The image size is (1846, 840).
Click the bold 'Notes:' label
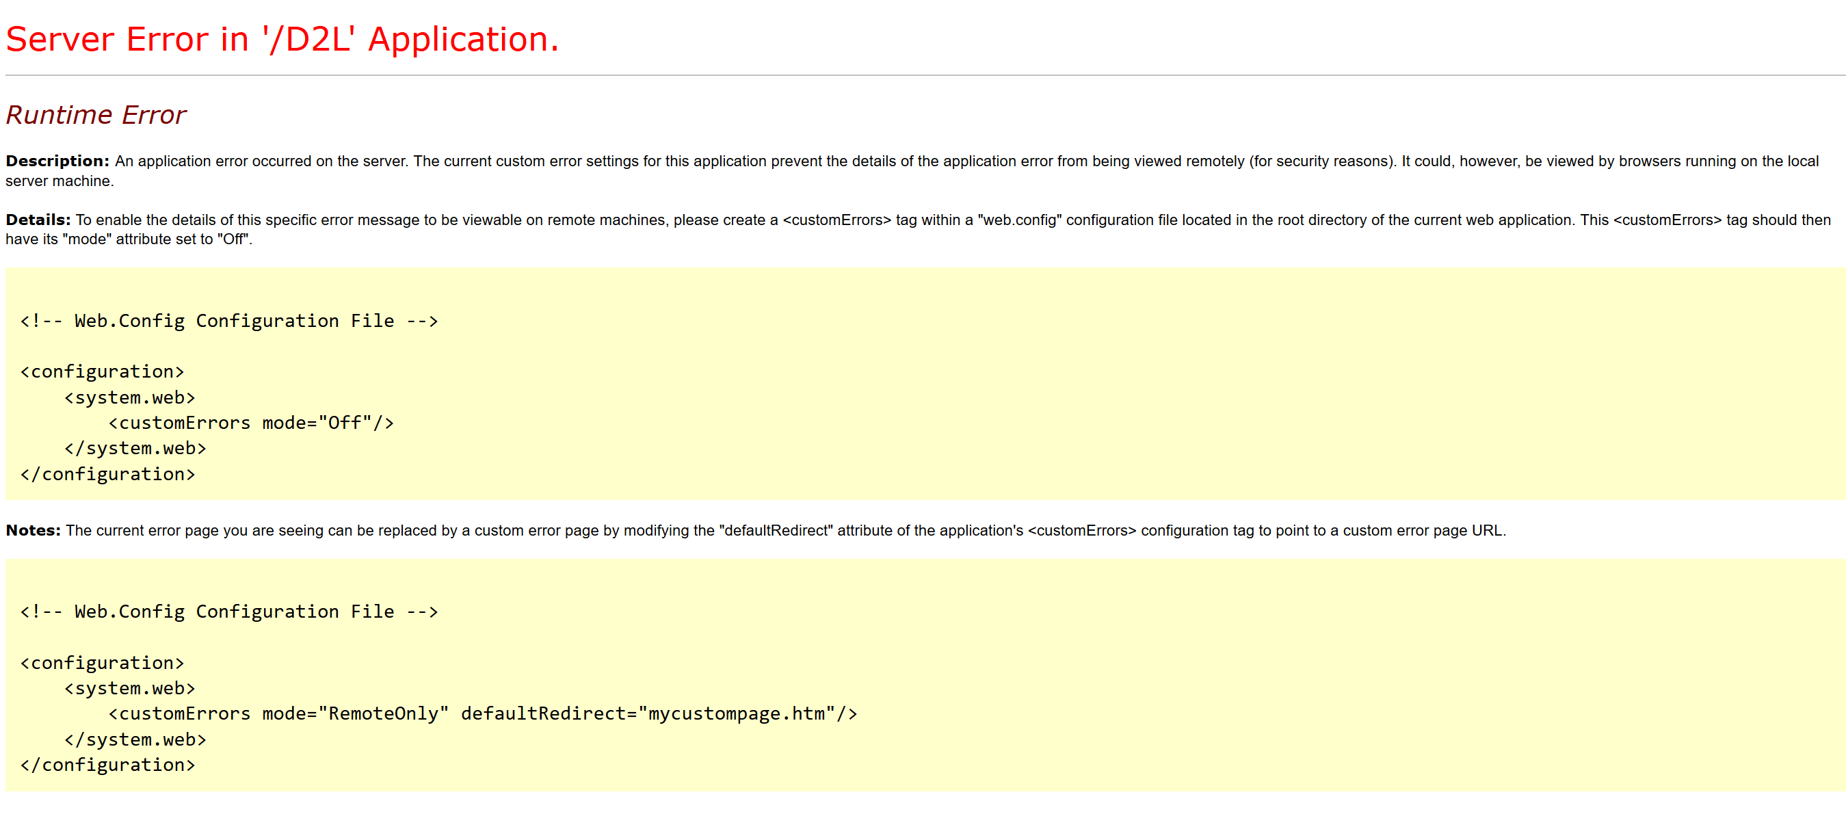coord(33,529)
